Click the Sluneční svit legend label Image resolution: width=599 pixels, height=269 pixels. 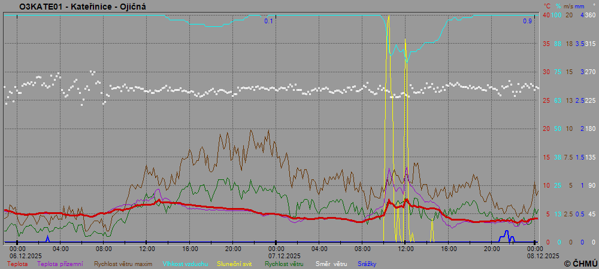[x=234, y=264]
